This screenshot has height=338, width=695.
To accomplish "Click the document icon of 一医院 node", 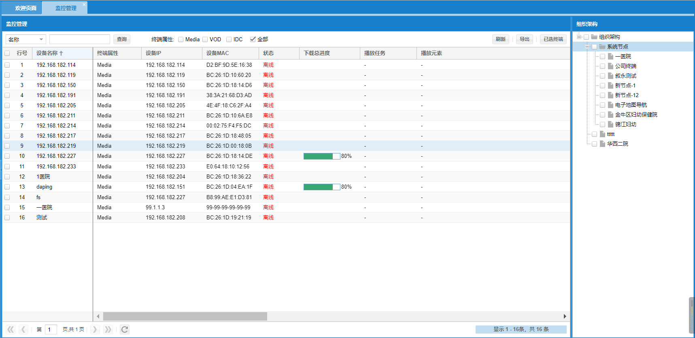I will pyautogui.click(x=610, y=56).
